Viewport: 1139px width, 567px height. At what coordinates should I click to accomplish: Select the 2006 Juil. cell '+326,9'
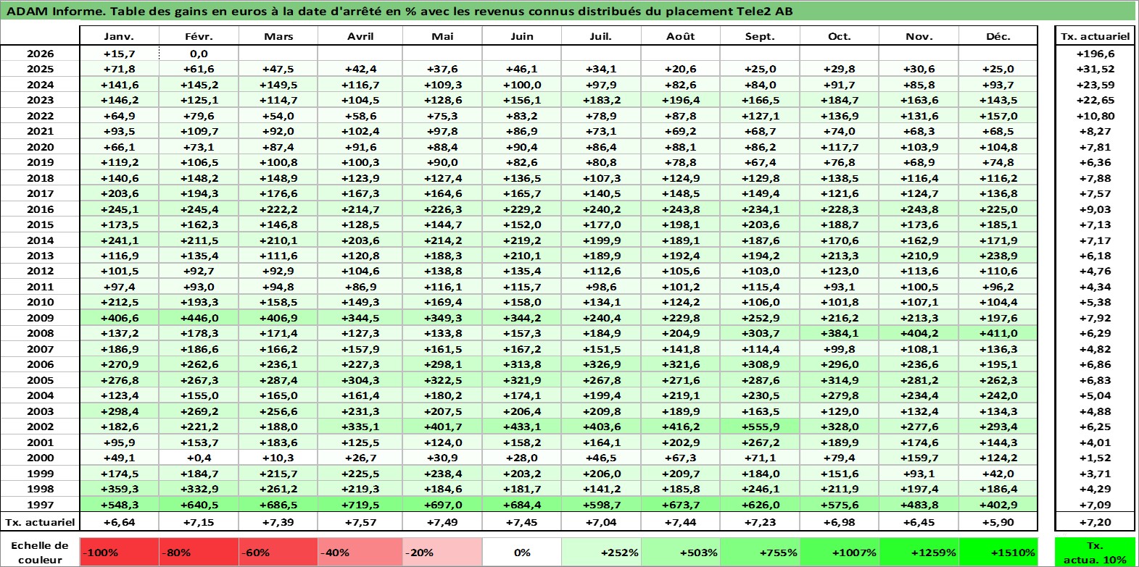coord(601,365)
